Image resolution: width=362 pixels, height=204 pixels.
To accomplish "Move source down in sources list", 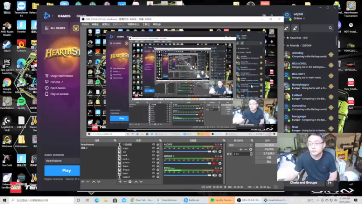I will (141, 182).
